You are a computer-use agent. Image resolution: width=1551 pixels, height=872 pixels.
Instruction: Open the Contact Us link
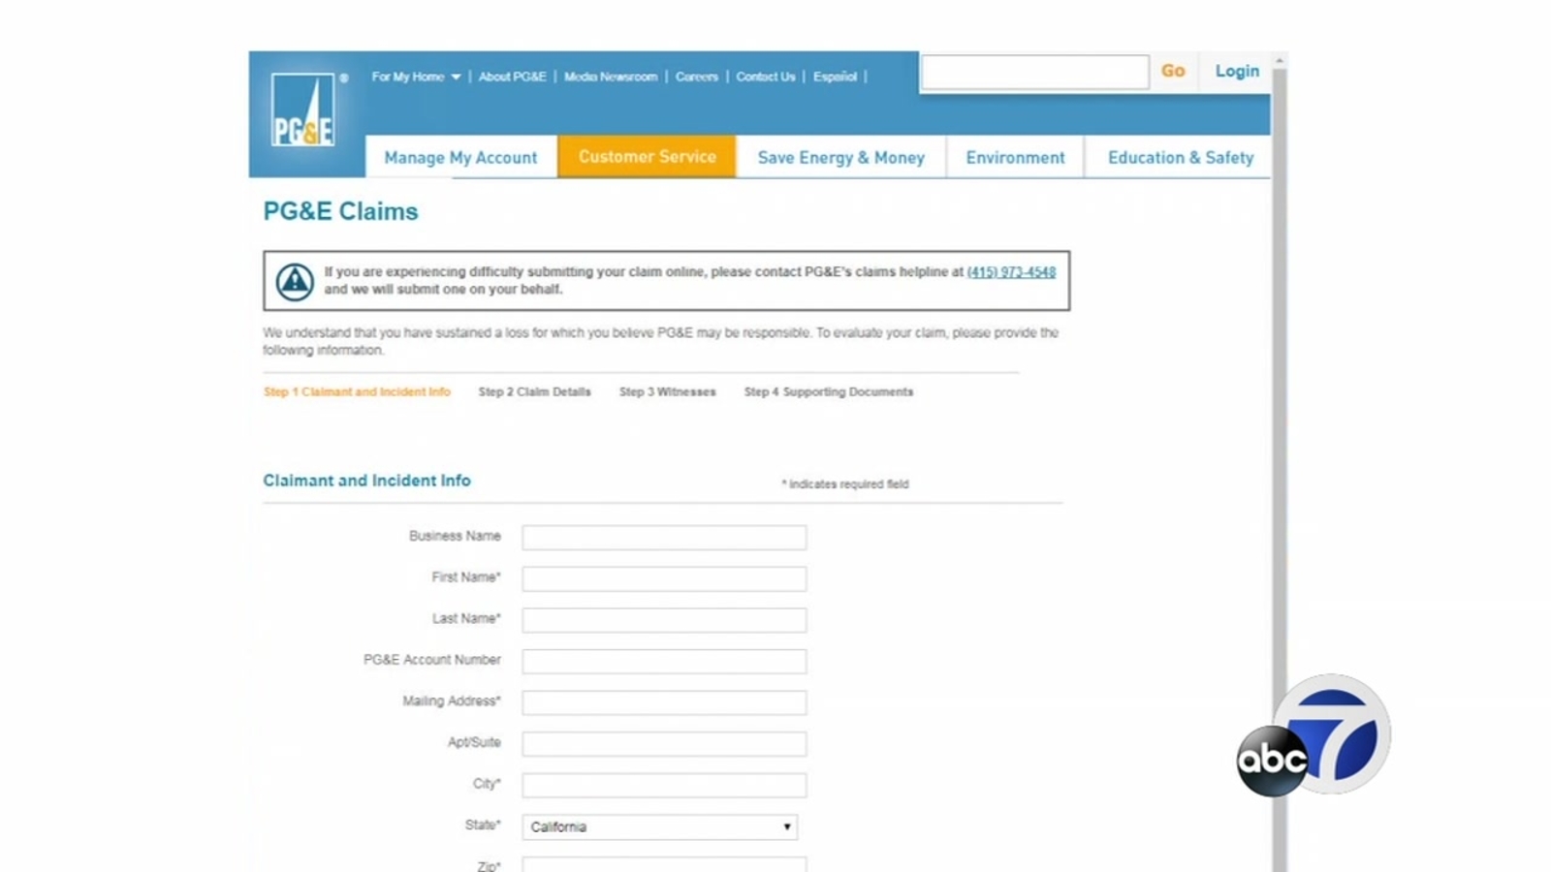(765, 77)
